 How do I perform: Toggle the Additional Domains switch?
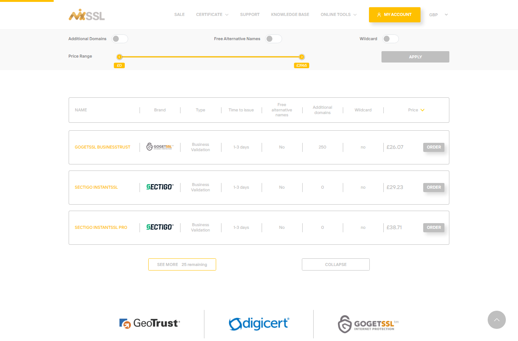tap(120, 39)
